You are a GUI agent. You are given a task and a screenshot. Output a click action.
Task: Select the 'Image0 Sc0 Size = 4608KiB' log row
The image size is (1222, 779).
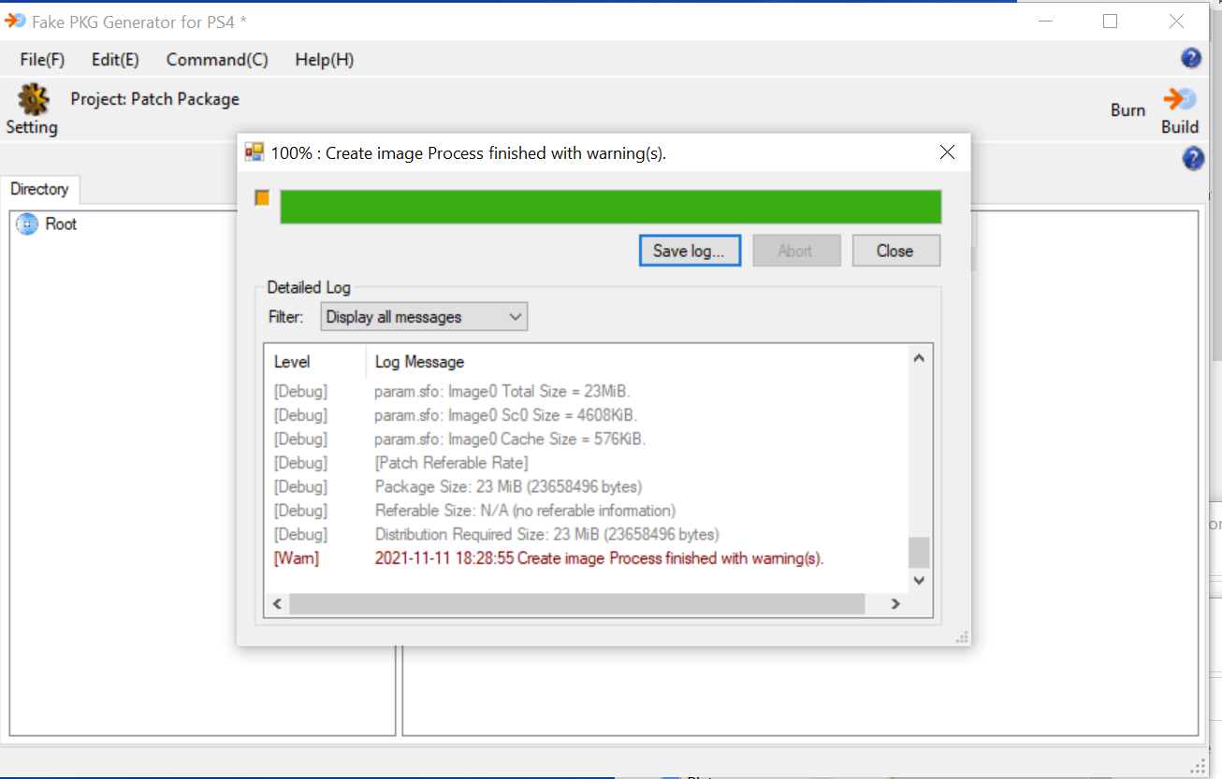click(586, 415)
